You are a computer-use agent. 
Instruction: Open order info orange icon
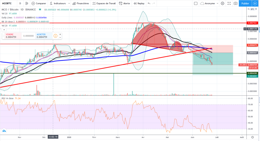(55, 36)
